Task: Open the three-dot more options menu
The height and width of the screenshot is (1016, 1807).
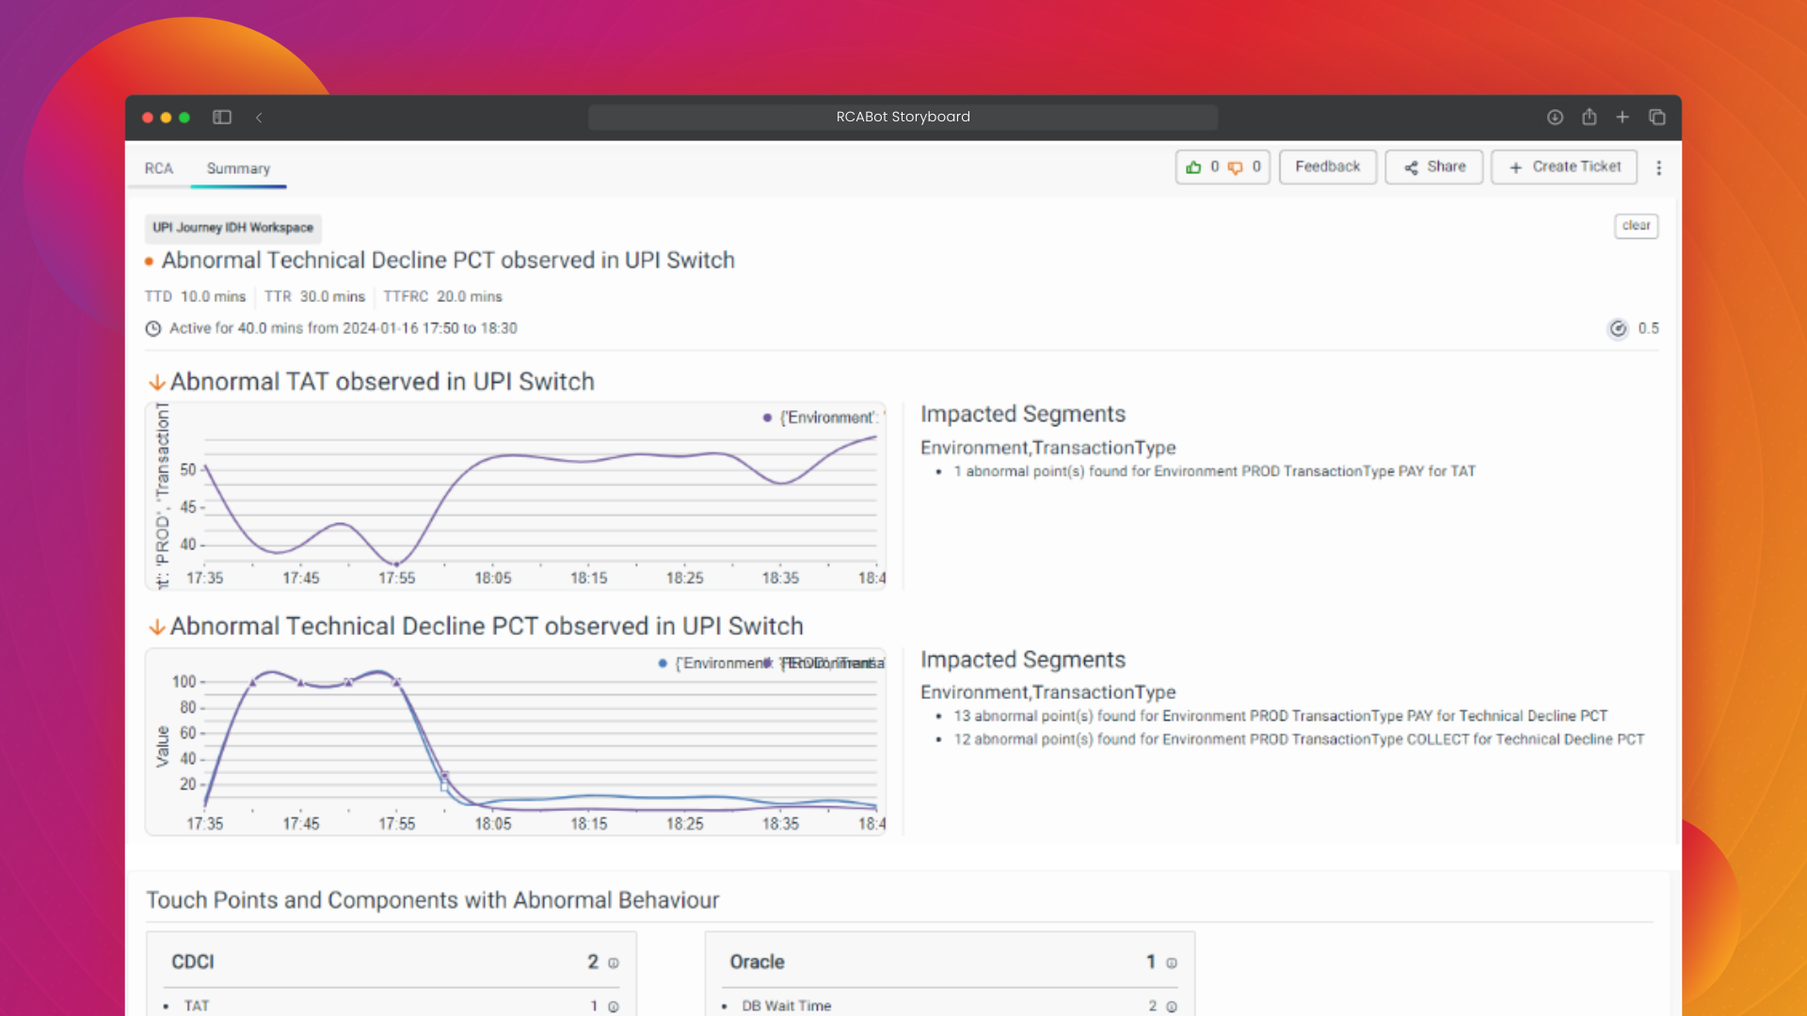Action: [x=1658, y=167]
